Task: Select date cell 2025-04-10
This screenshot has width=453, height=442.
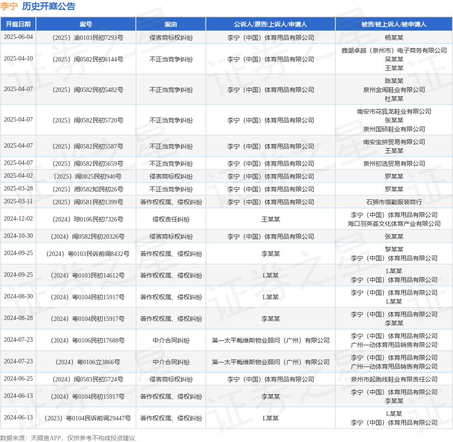Action: (x=18, y=59)
